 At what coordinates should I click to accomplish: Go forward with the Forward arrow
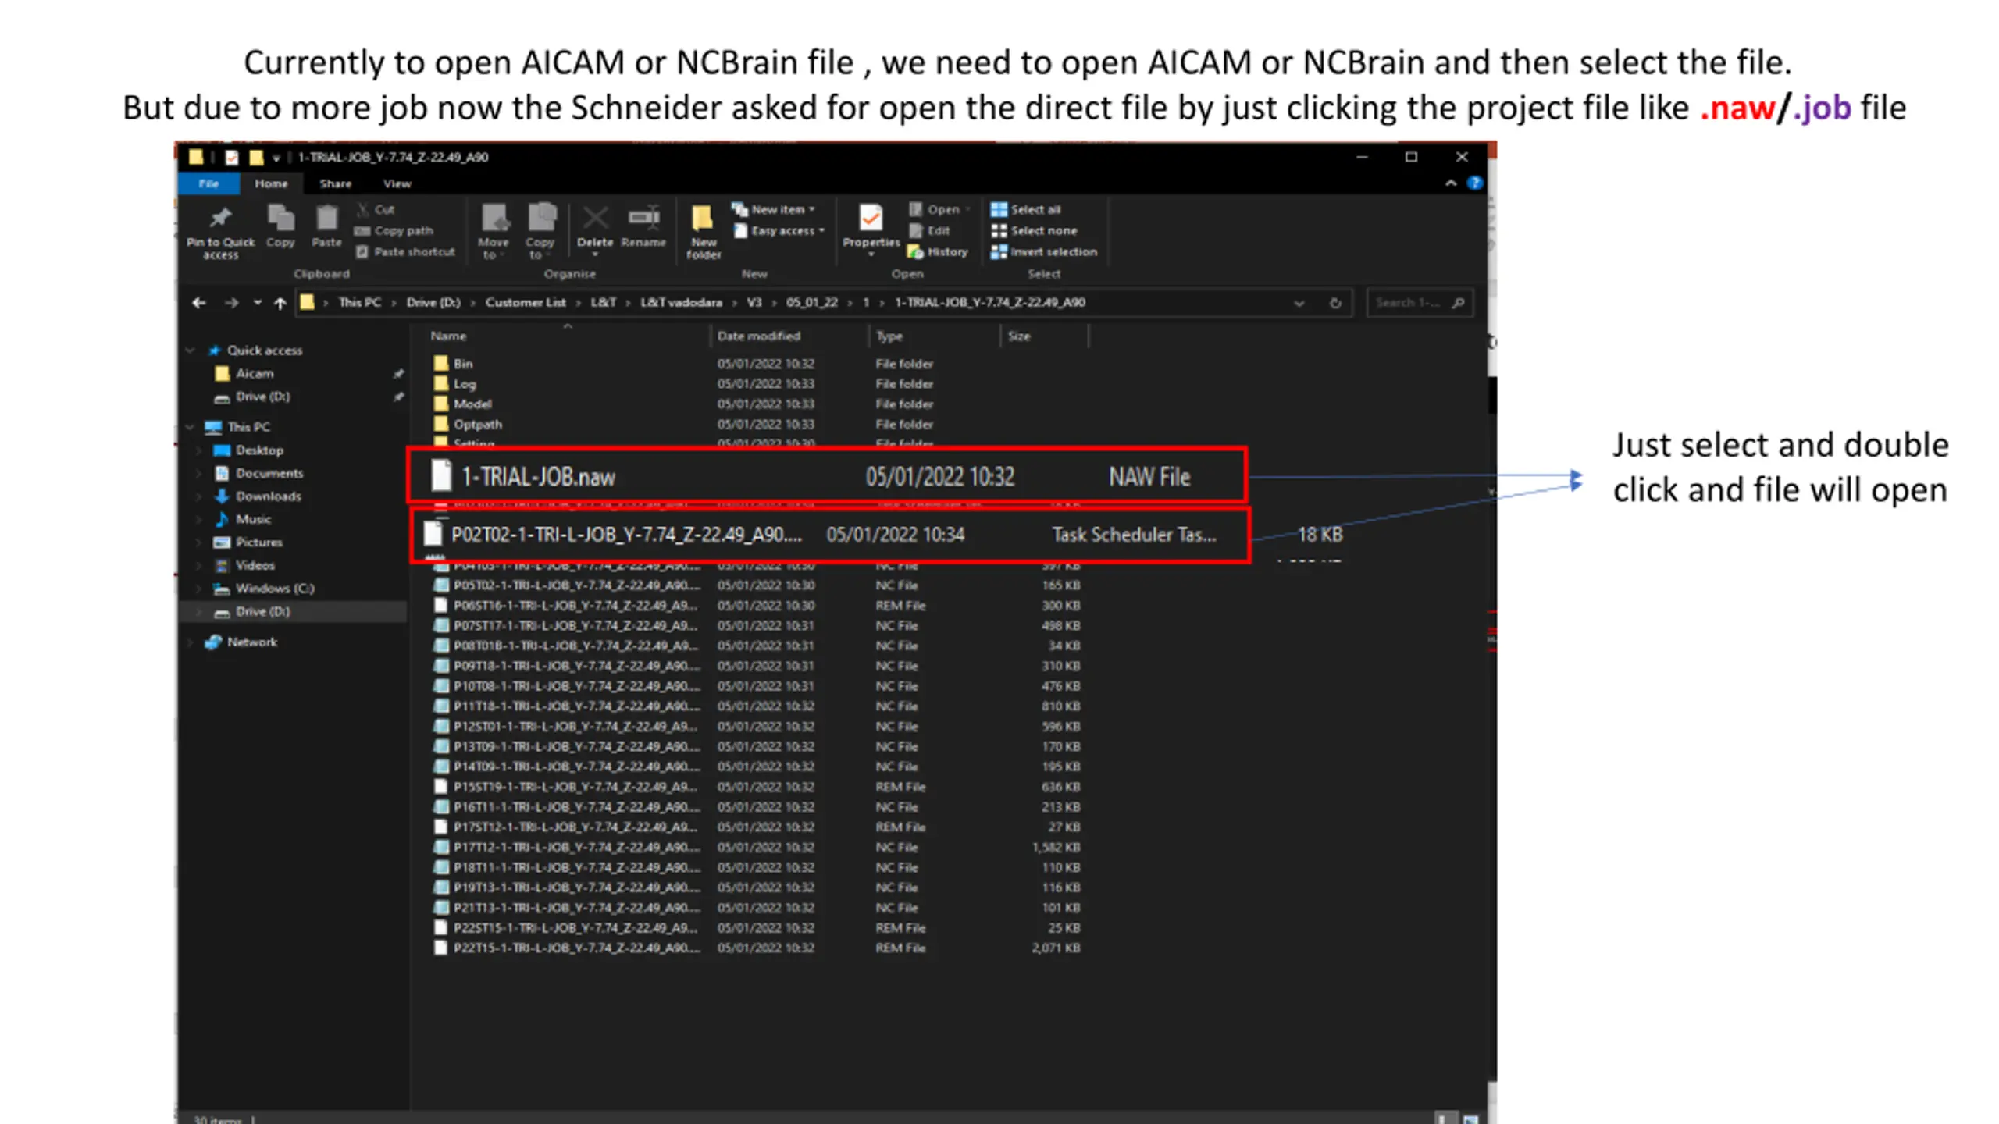click(x=230, y=303)
